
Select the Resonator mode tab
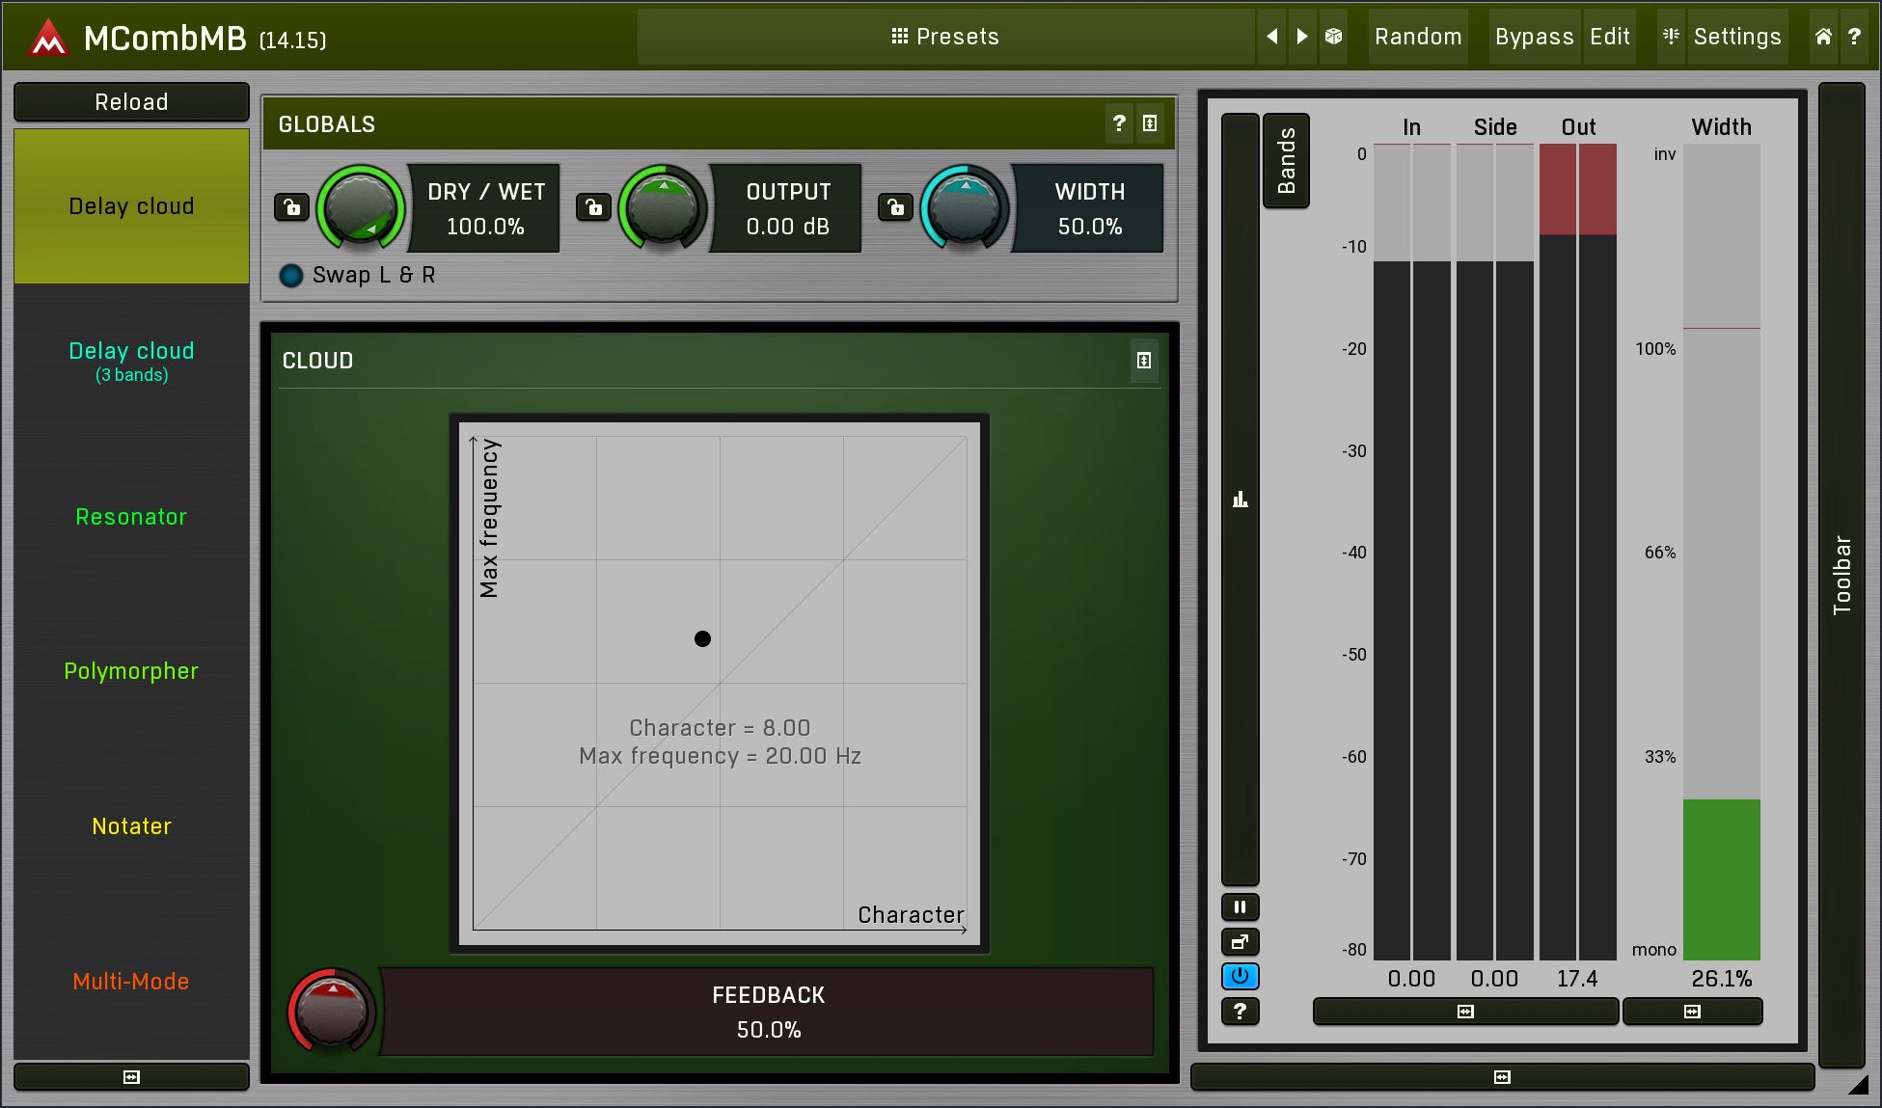coord(131,517)
